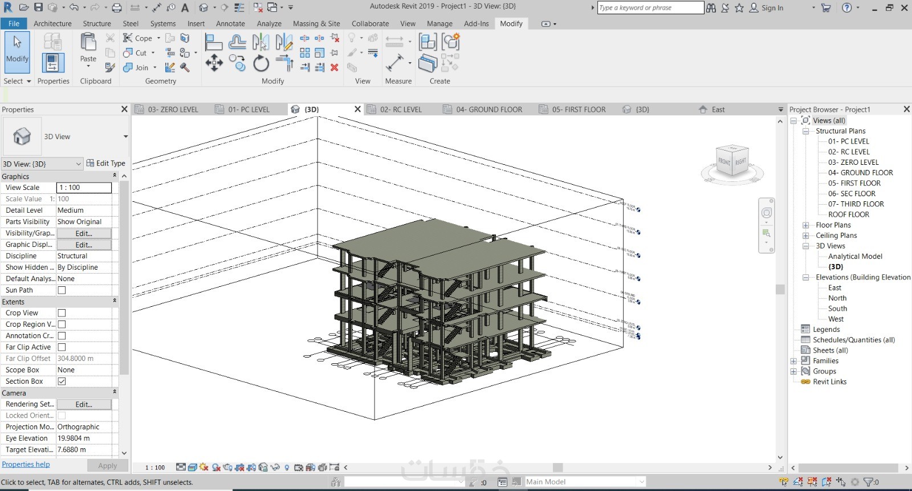The height and width of the screenshot is (491, 912).
Task: Enable the Crop View checkbox
Action: (62, 313)
